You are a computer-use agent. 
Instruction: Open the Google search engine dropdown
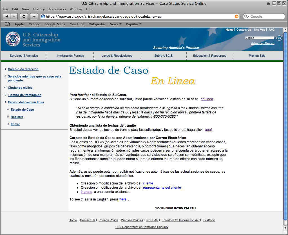point(246,17)
